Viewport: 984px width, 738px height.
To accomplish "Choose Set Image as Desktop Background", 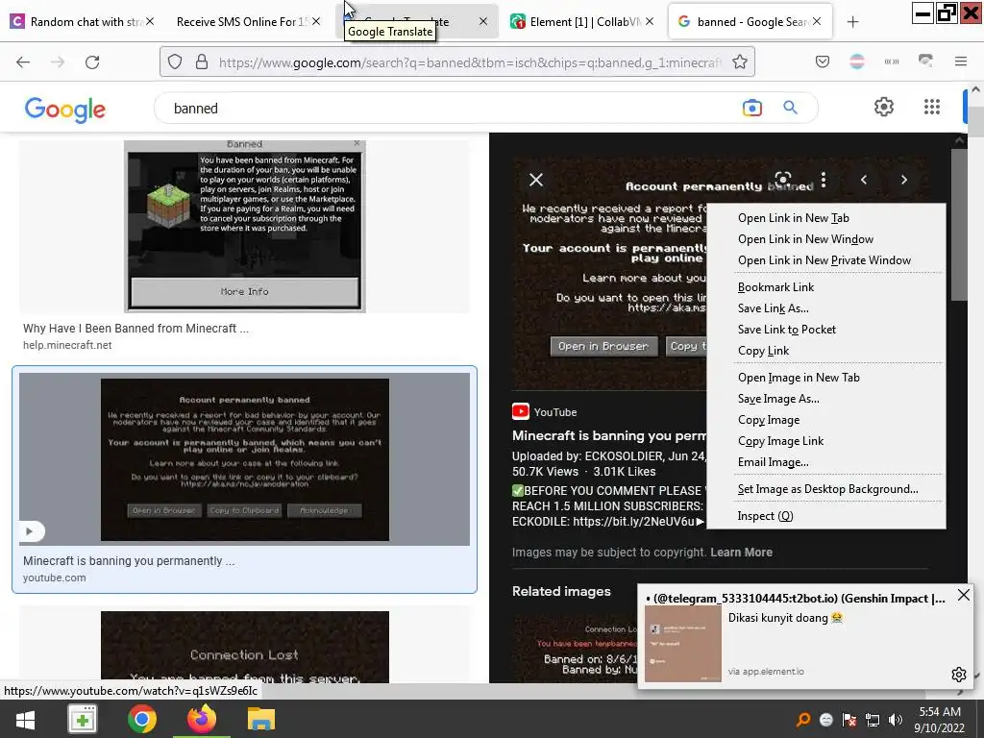I will click(x=827, y=489).
